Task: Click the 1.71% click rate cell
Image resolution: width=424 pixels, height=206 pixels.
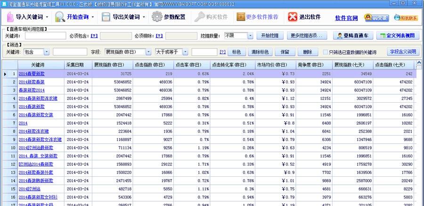Action: [x=204, y=164]
